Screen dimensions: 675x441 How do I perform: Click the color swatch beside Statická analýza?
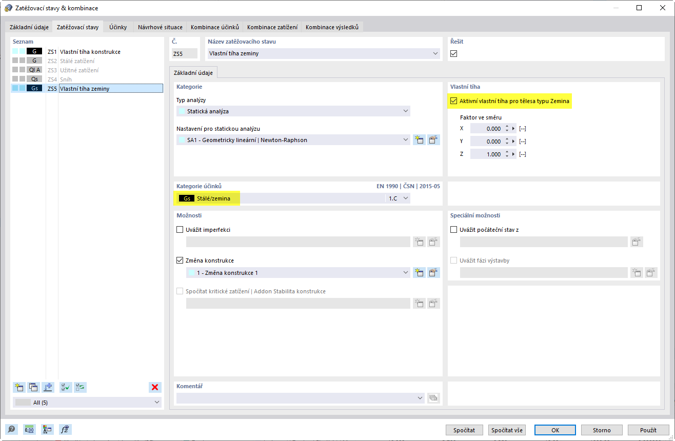click(182, 111)
